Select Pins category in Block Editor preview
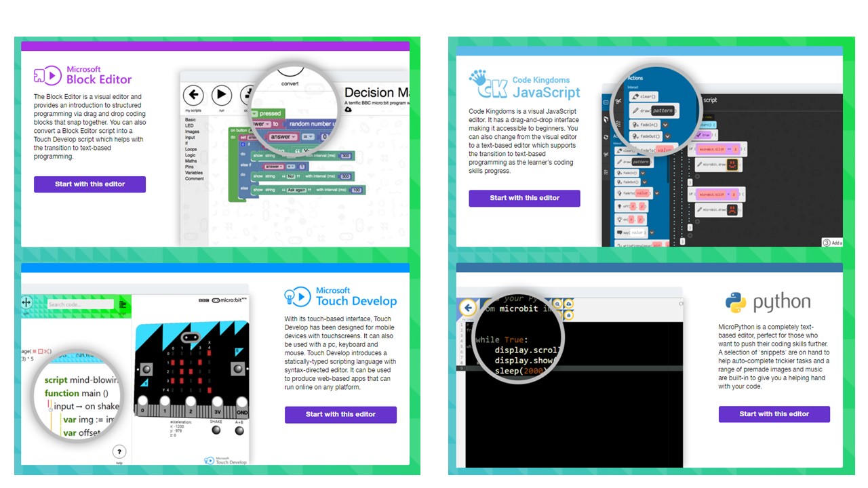 (x=190, y=167)
